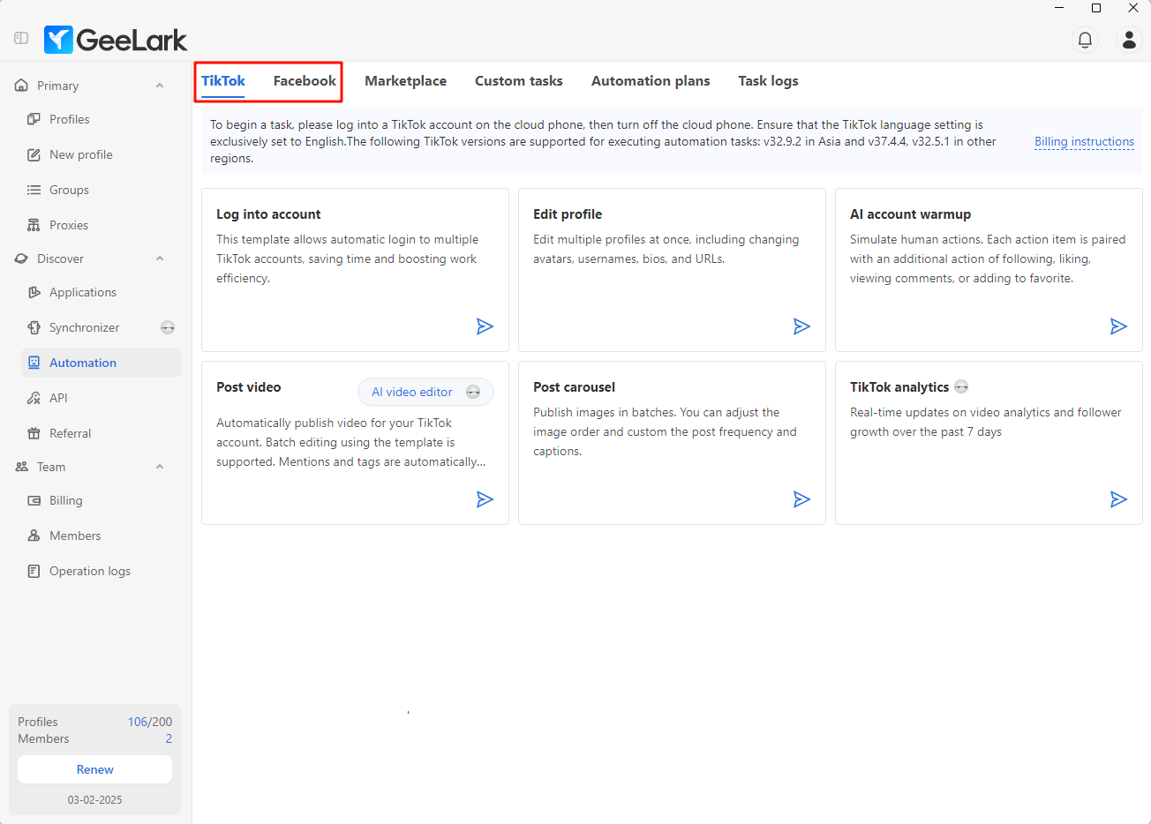Open New profile in the sidebar

coord(102,154)
